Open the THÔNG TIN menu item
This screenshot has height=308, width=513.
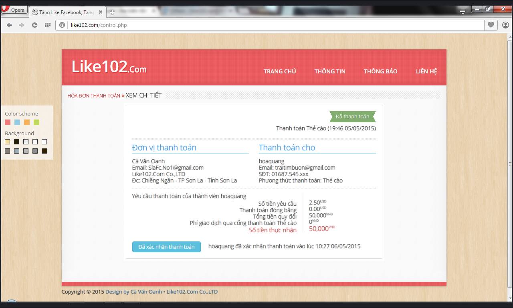tap(330, 71)
